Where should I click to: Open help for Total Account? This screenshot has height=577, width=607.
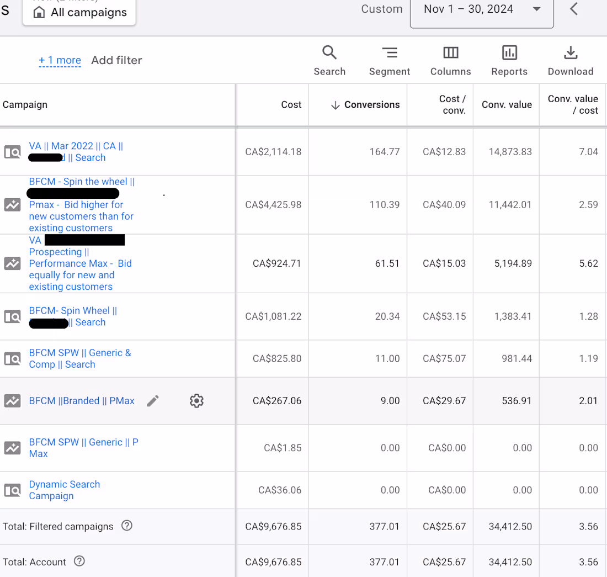tap(79, 561)
